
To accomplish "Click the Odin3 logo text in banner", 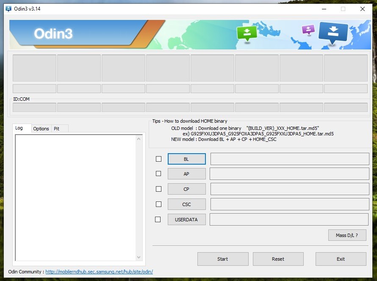I will [53, 33].
